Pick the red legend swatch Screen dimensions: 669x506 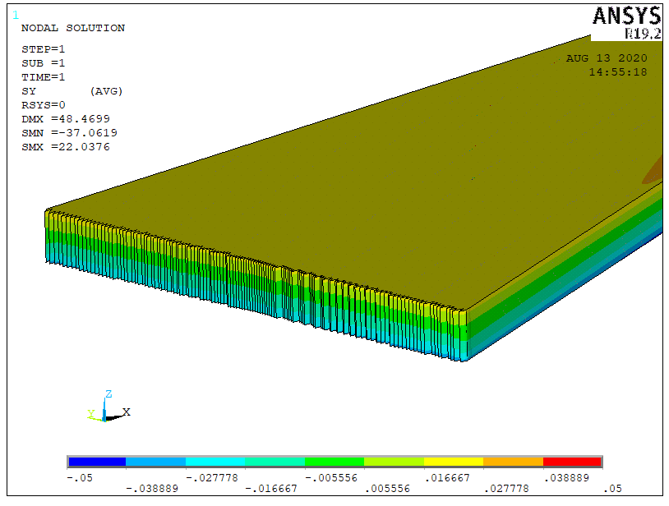click(x=572, y=462)
